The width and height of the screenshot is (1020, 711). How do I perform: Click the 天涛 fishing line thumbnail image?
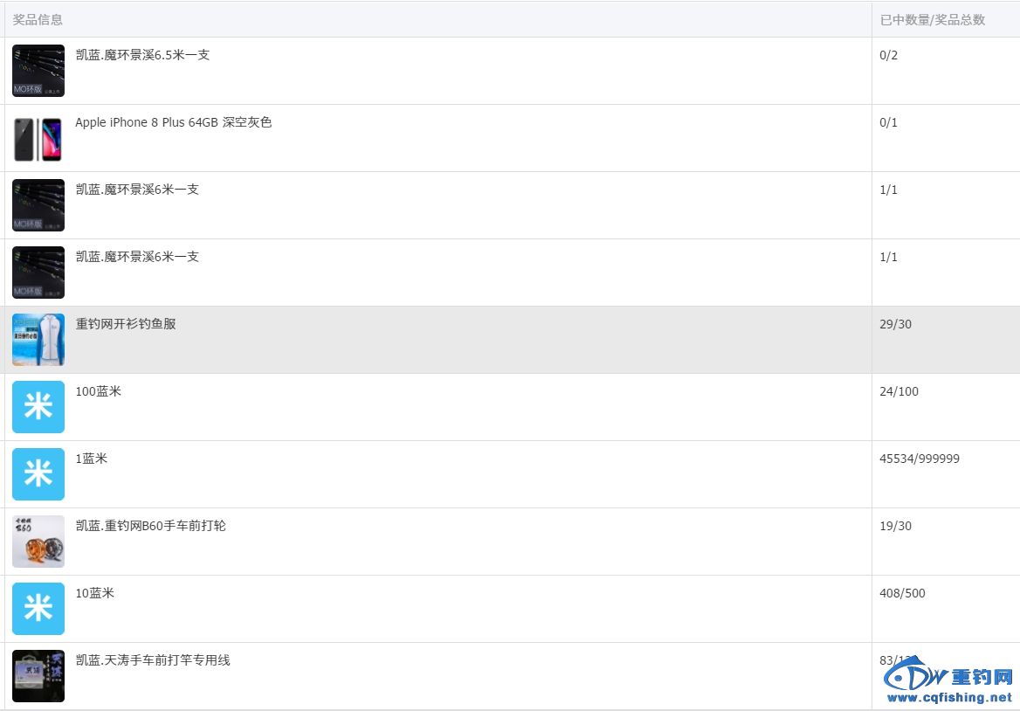pos(38,676)
